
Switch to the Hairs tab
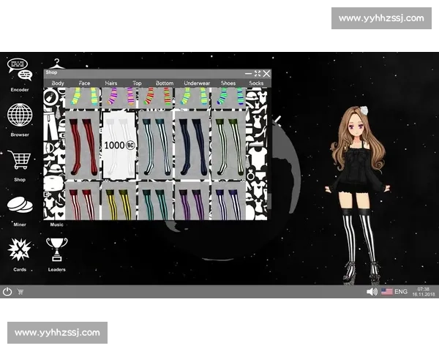111,83
